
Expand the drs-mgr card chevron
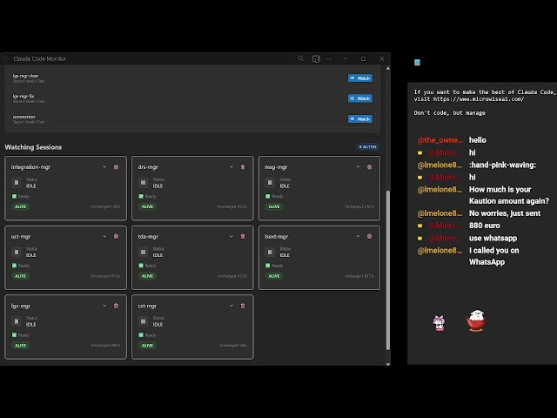click(x=232, y=167)
